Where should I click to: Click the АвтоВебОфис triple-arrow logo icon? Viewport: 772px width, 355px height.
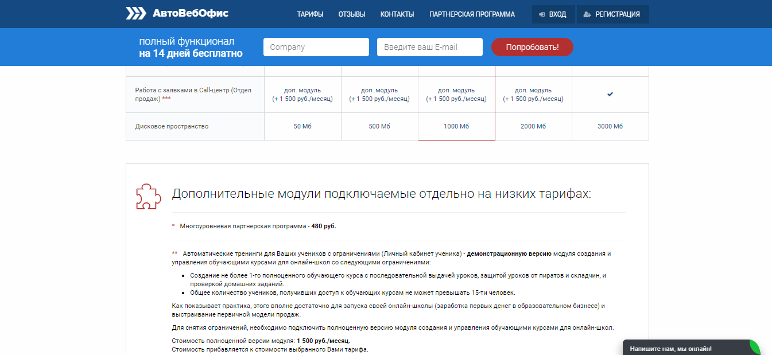tap(136, 14)
